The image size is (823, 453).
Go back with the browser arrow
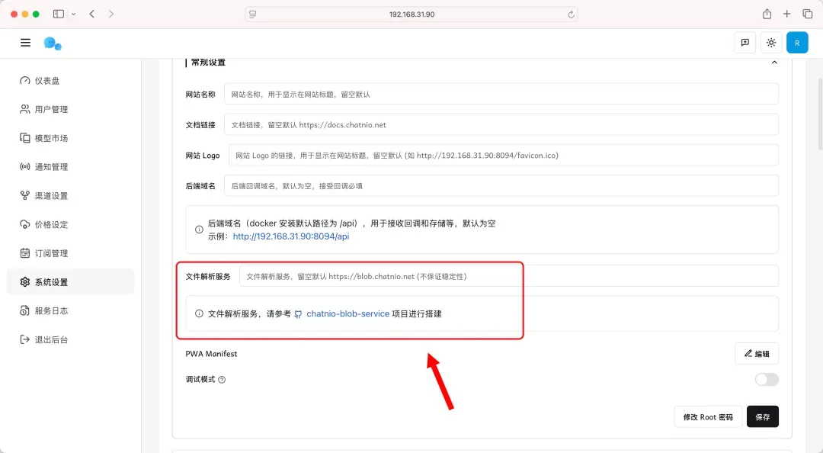[92, 14]
